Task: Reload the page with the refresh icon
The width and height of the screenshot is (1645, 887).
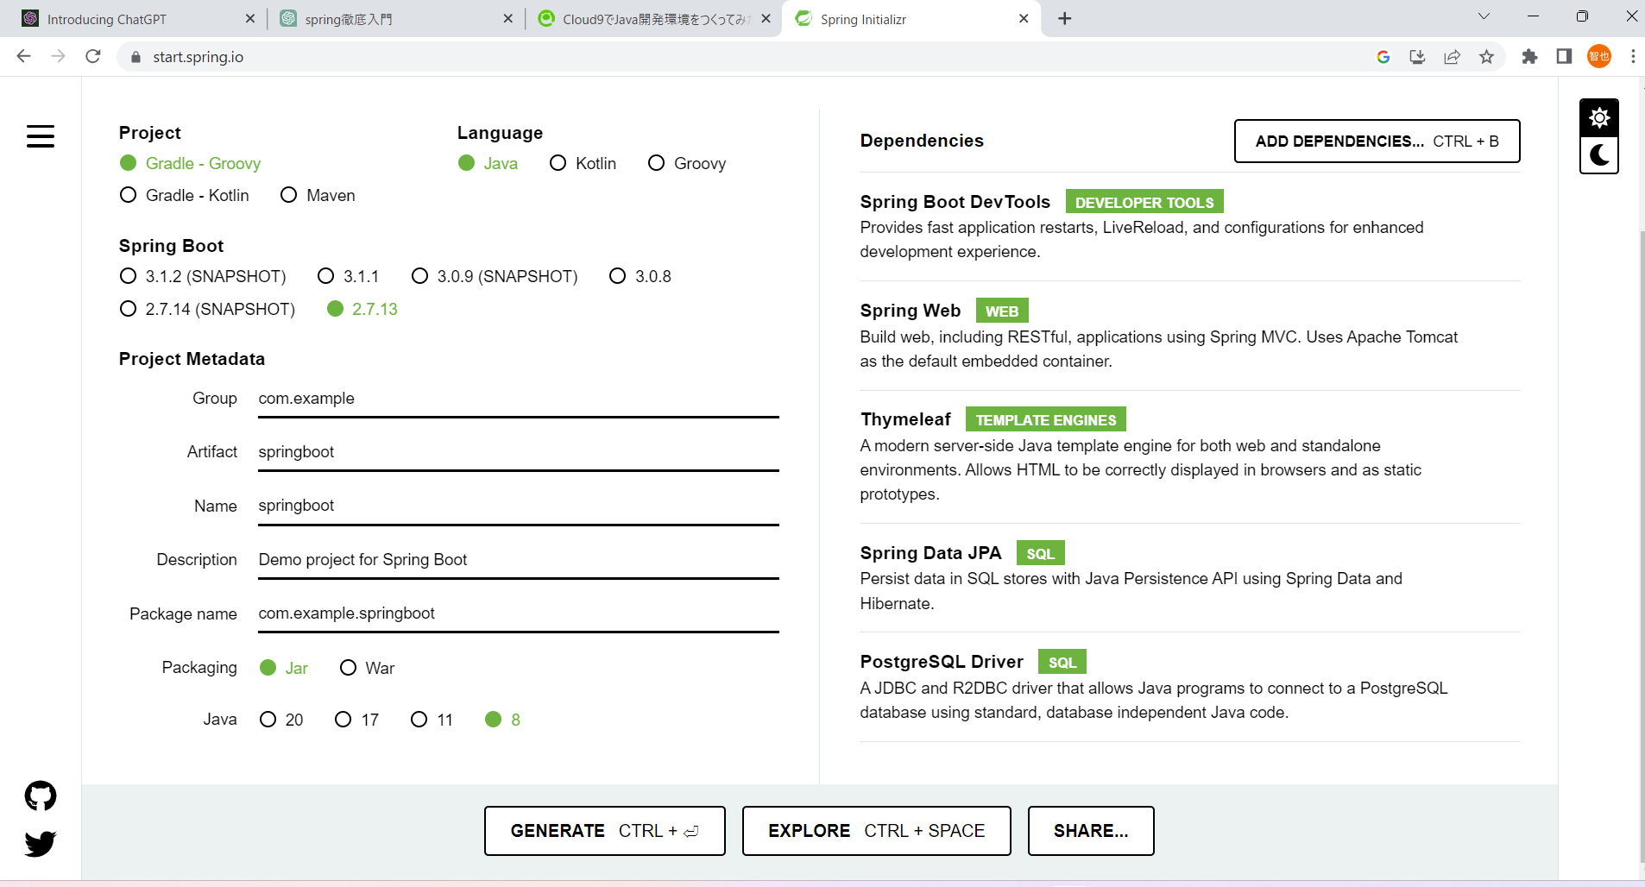Action: [93, 56]
